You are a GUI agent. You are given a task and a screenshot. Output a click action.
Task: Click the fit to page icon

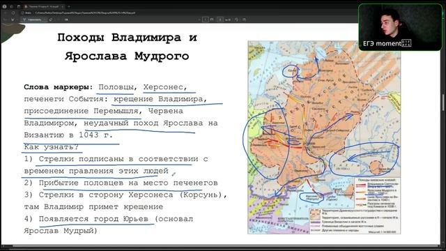pyautogui.click(x=212, y=20)
